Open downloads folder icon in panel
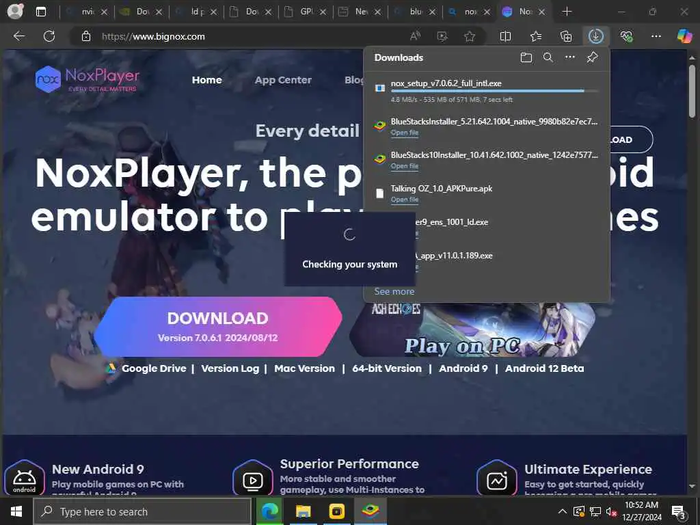The width and height of the screenshot is (700, 525). point(526,57)
